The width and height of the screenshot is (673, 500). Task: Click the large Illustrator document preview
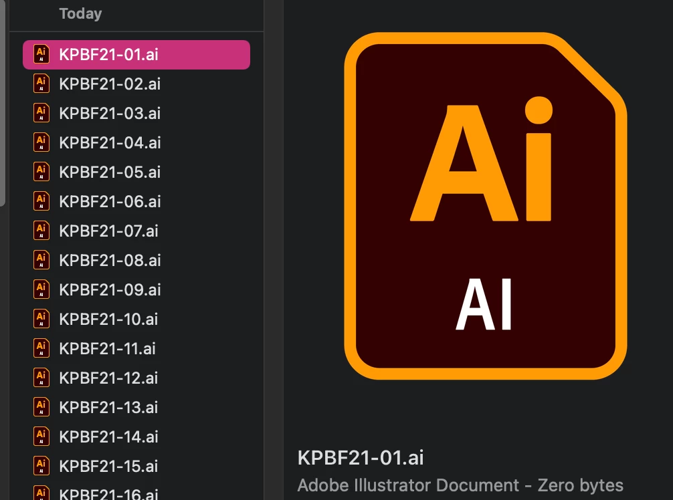[486, 206]
